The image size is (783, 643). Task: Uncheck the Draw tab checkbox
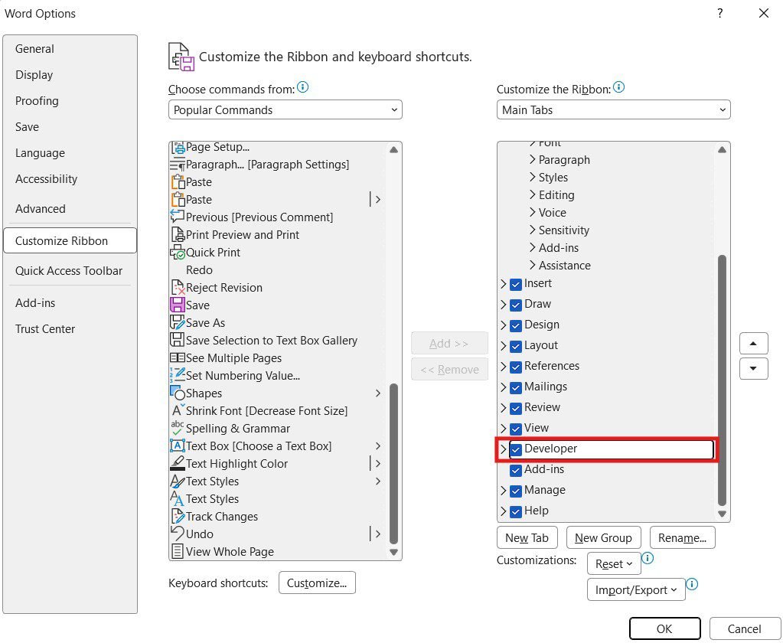516,305
